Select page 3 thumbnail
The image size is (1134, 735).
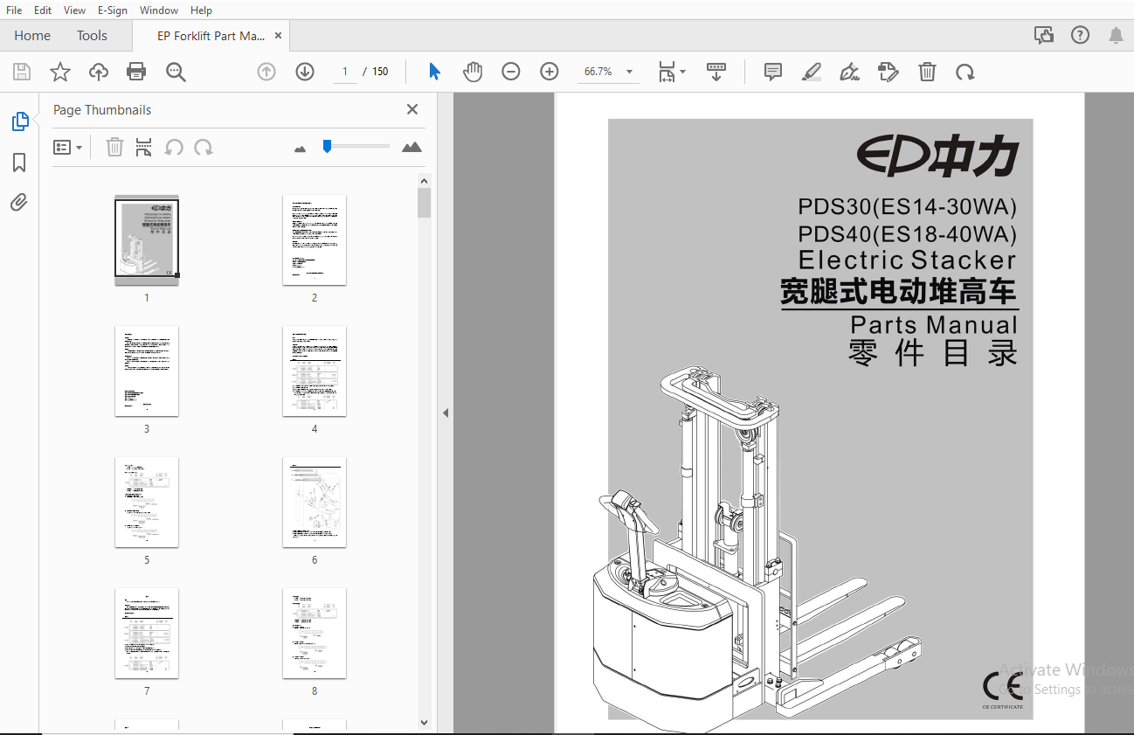[147, 371]
